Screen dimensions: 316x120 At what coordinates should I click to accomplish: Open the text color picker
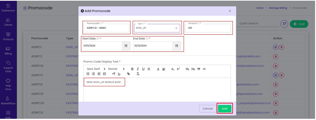click(158, 69)
